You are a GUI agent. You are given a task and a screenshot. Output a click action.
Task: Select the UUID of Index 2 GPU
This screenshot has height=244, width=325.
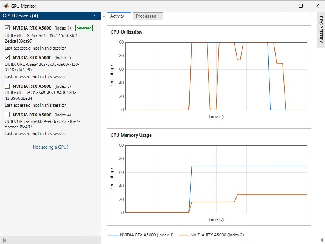pyautogui.click(x=42, y=67)
